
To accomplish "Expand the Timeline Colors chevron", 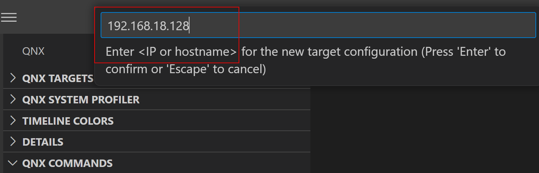I will (13, 121).
